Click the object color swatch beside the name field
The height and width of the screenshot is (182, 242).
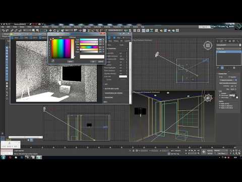(240, 45)
